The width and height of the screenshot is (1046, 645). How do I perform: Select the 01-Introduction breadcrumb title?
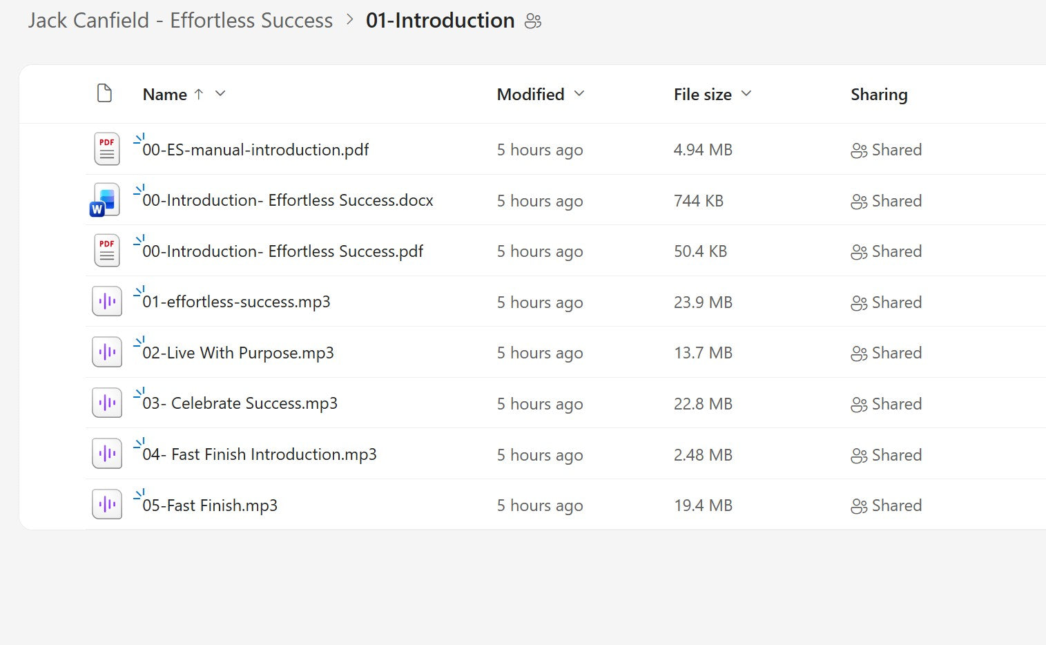(x=440, y=21)
